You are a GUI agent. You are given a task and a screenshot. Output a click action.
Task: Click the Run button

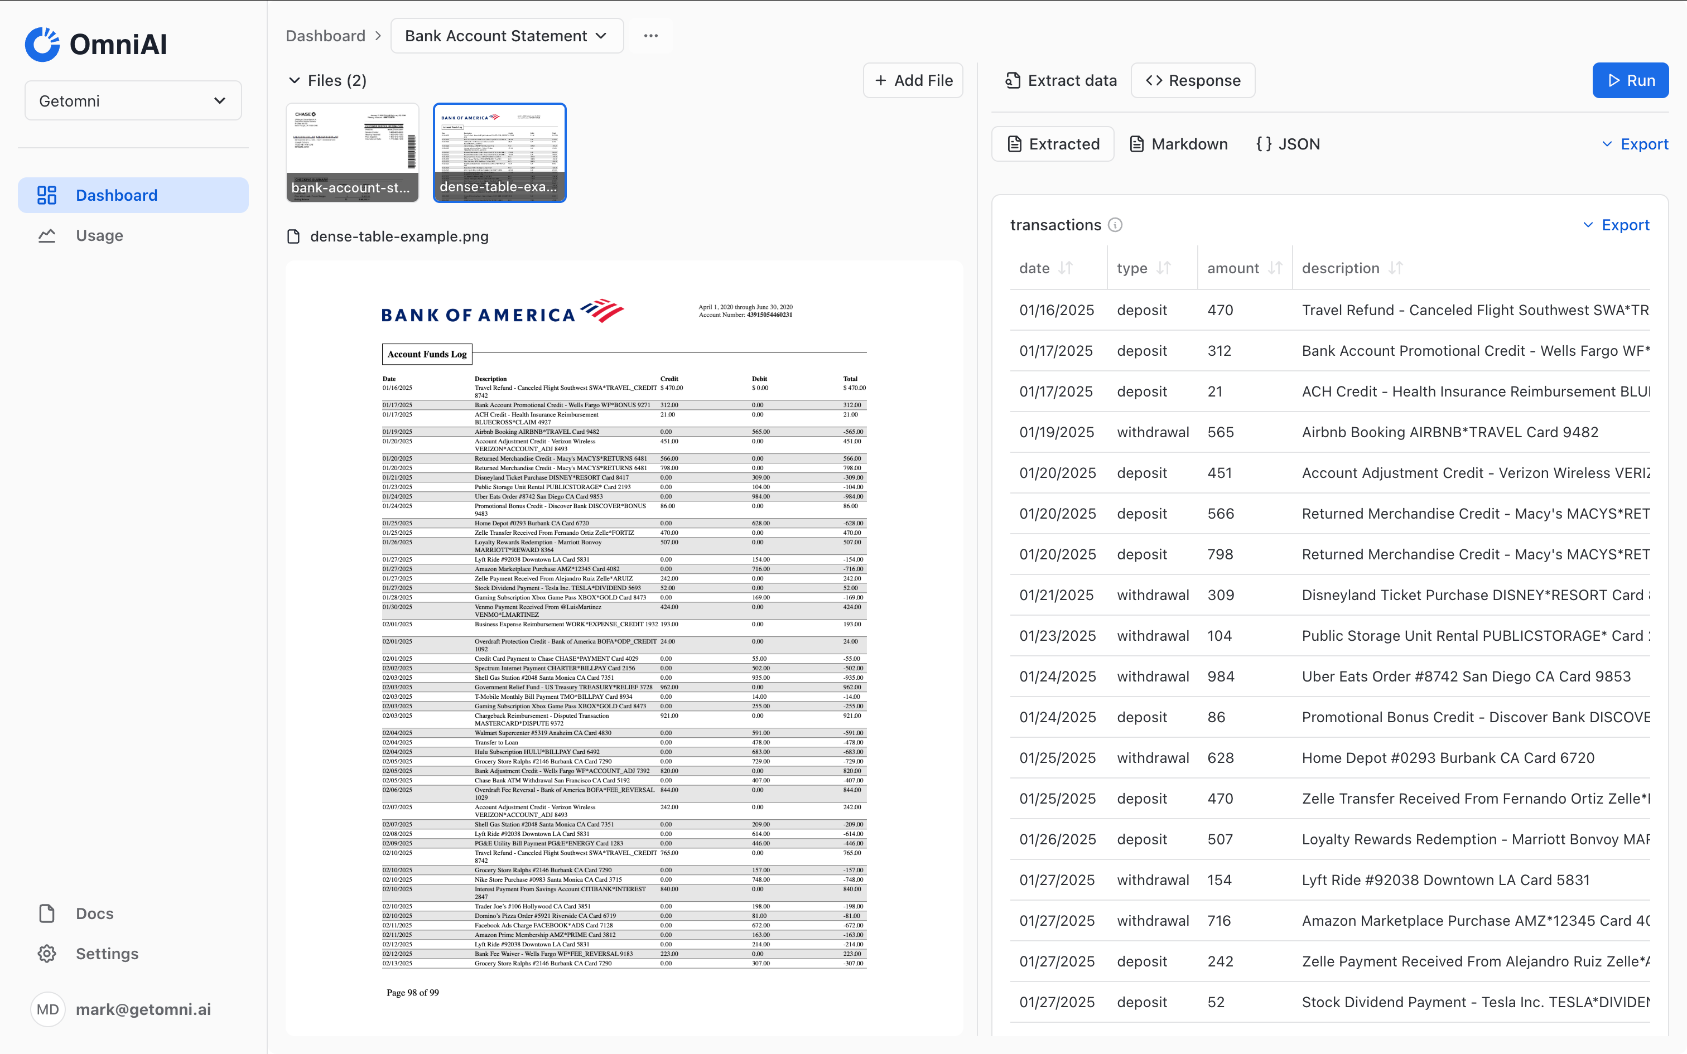1630,81
